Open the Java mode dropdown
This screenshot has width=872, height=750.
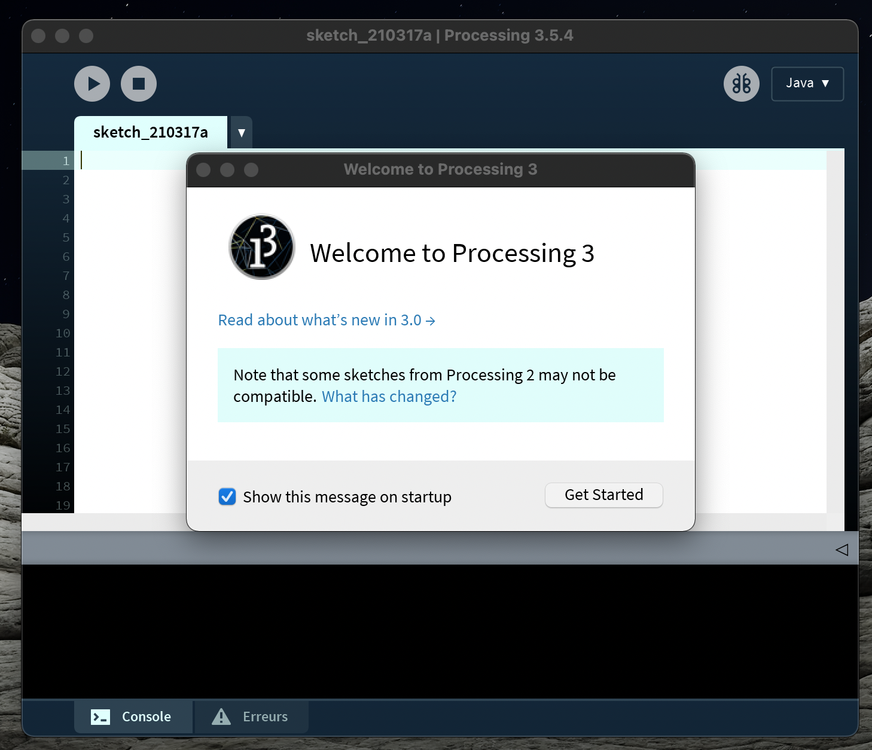point(807,84)
